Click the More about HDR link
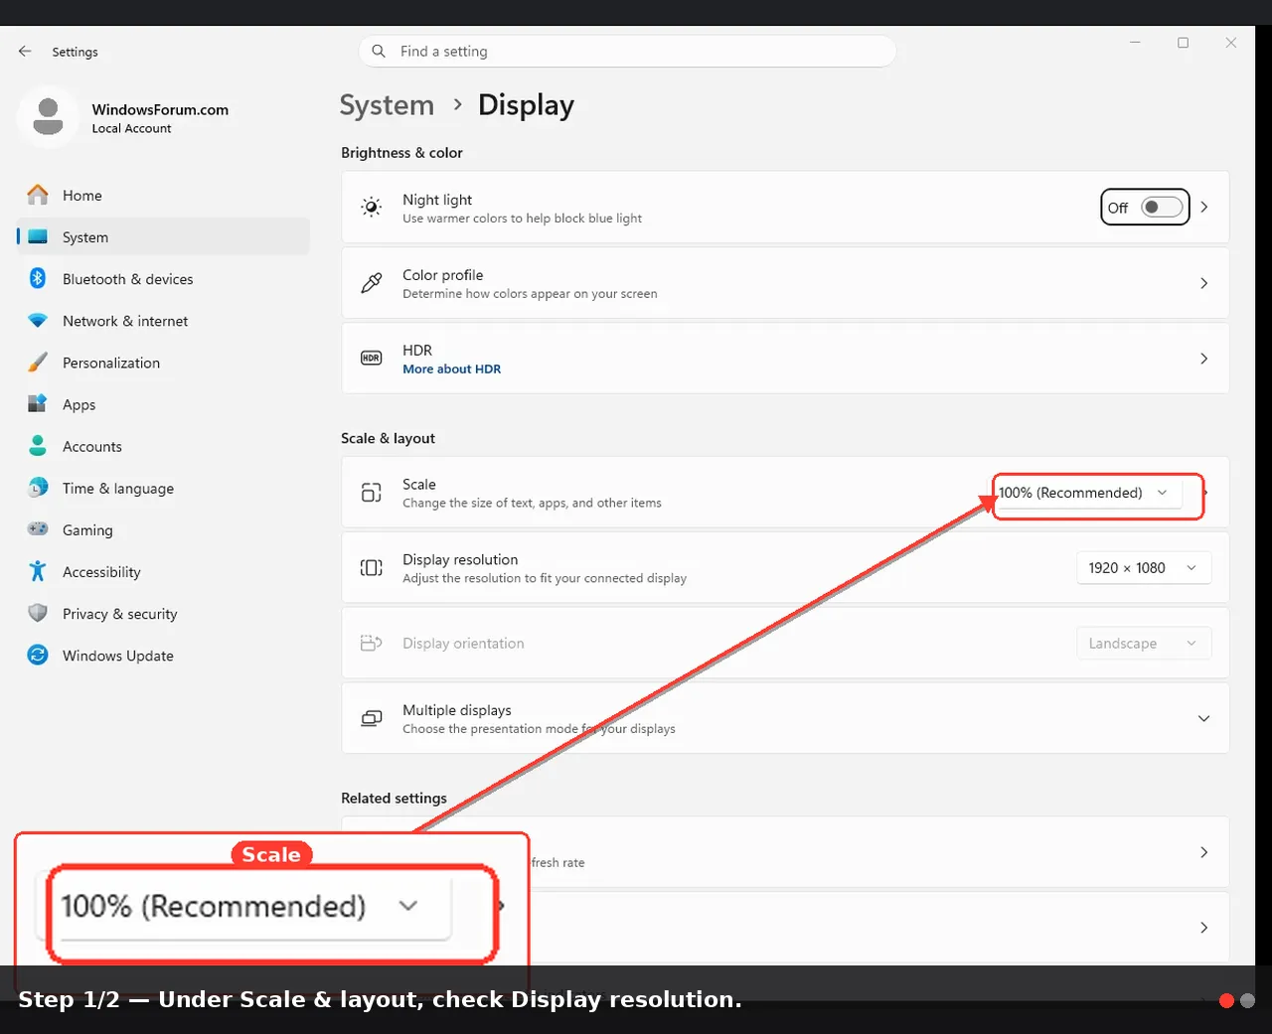1272x1034 pixels. (x=451, y=369)
